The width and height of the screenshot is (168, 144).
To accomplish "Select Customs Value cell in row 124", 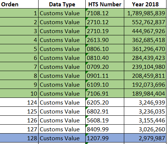I will pos(62,102).
